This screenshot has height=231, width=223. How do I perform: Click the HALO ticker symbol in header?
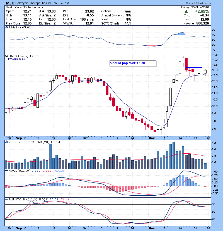click(x=9, y=3)
